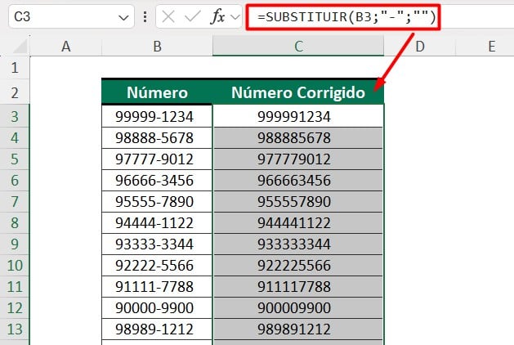
Task: Select cell containing 97777-9012
Action: coord(158,159)
